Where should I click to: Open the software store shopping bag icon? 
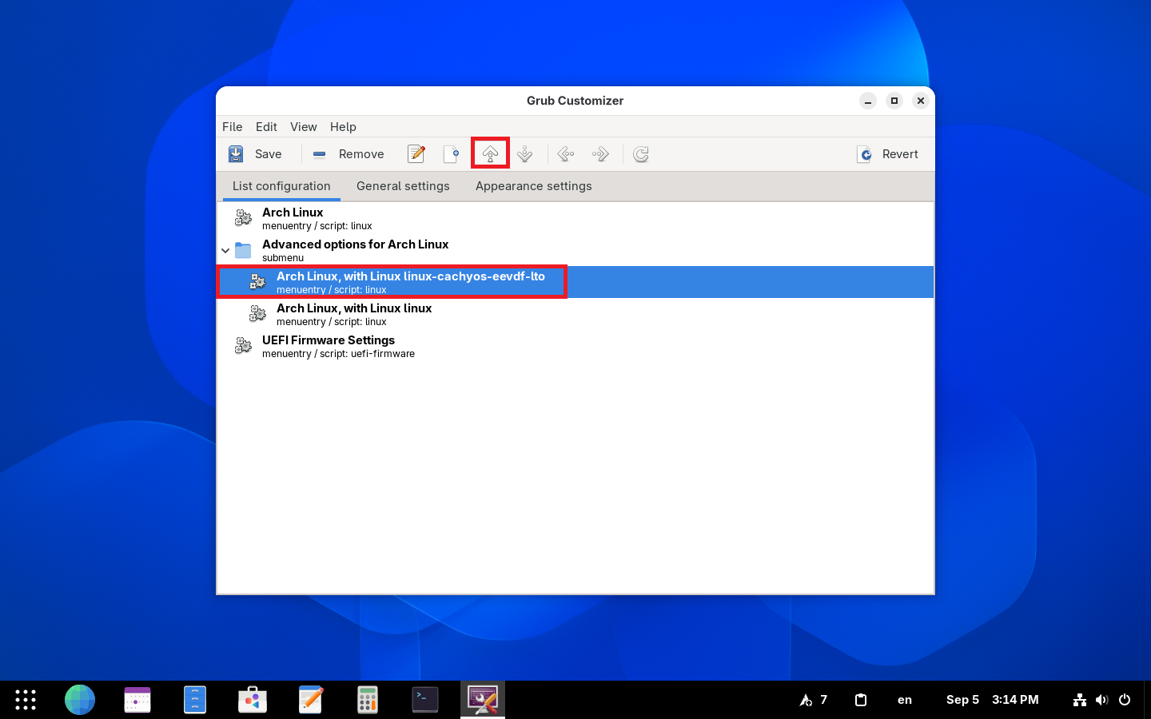253,700
